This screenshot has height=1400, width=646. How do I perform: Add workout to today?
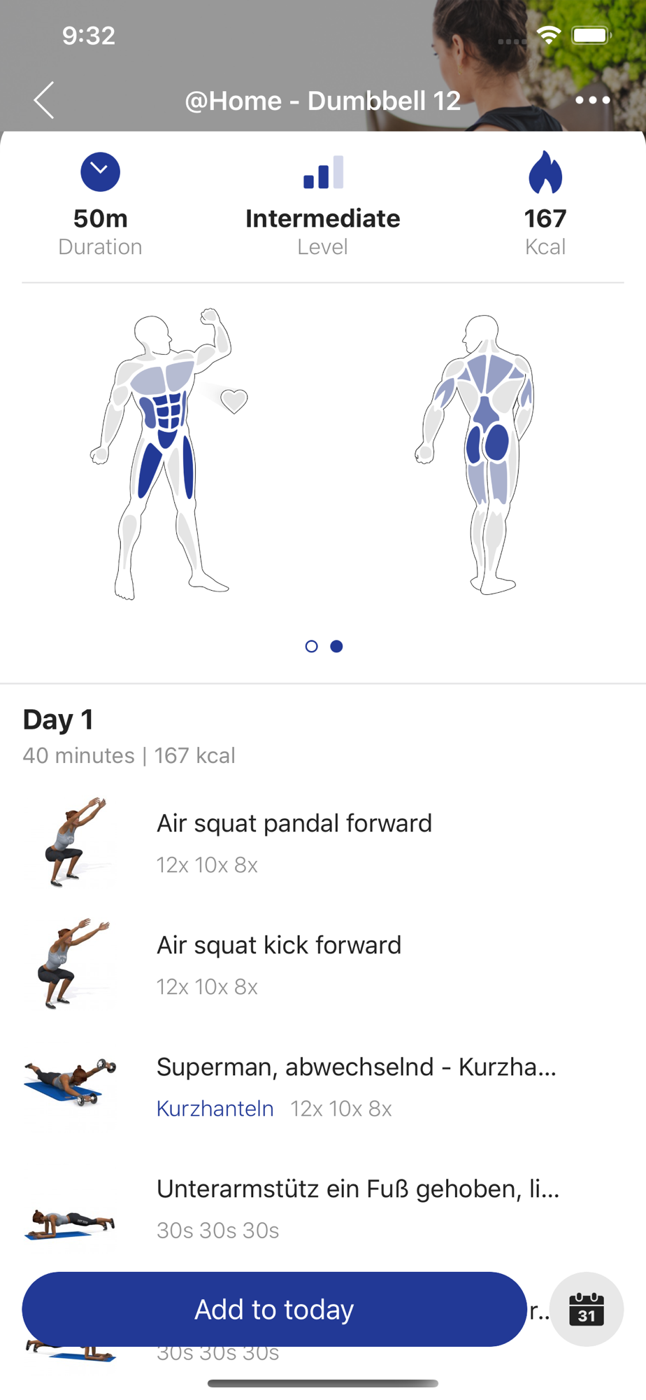(x=274, y=1309)
